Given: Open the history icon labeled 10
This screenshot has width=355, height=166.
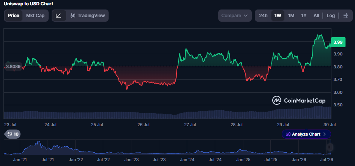Looking at the screenshot, I should 13,134.
